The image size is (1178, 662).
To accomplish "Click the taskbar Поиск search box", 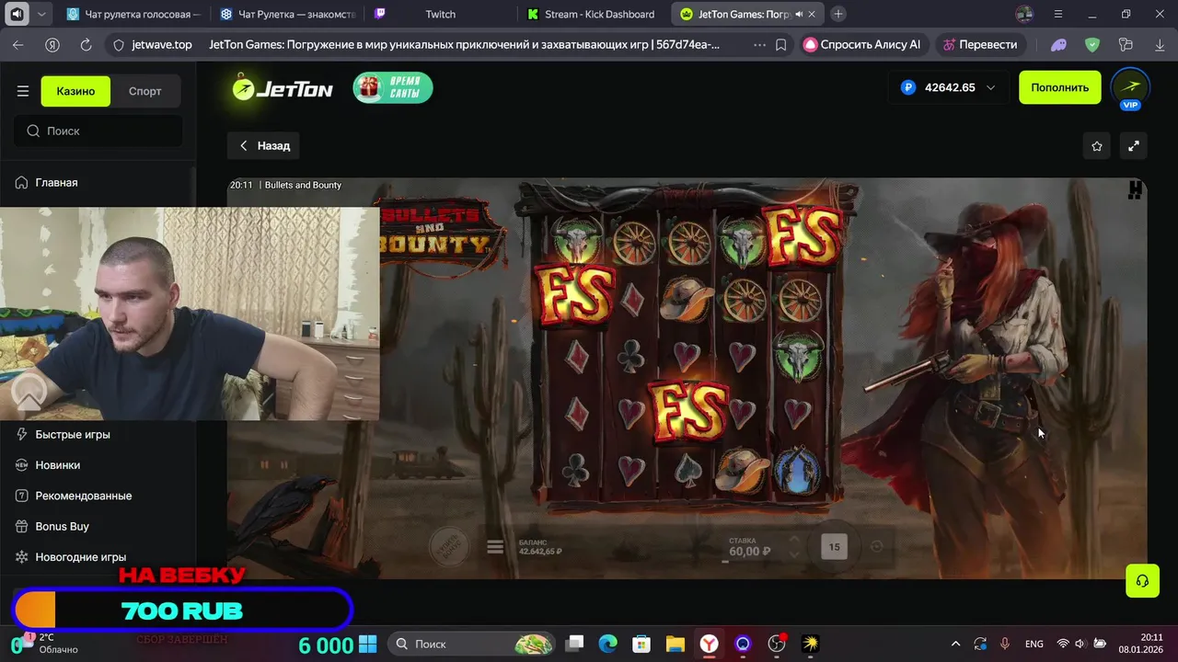I will pyautogui.click(x=470, y=644).
